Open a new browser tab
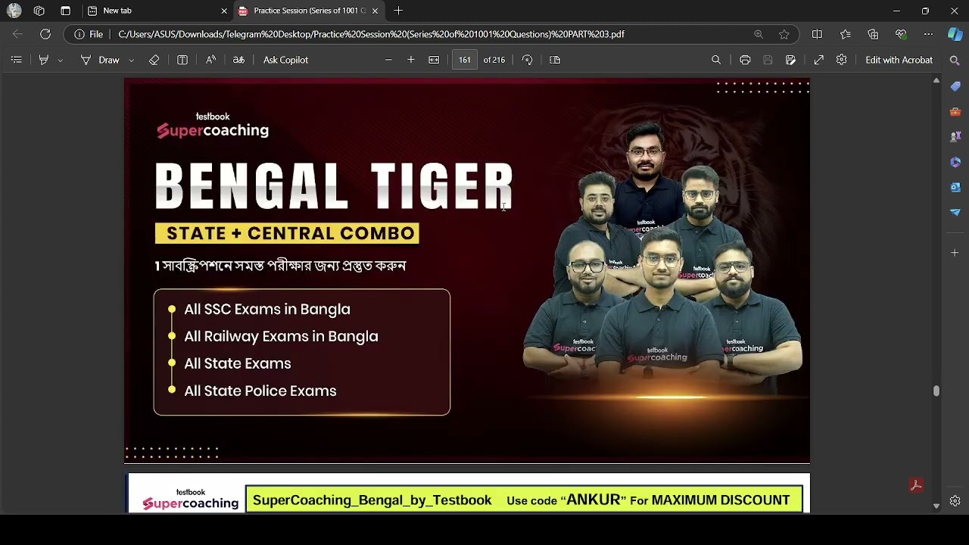Viewport: 969px width, 545px height. coord(398,11)
